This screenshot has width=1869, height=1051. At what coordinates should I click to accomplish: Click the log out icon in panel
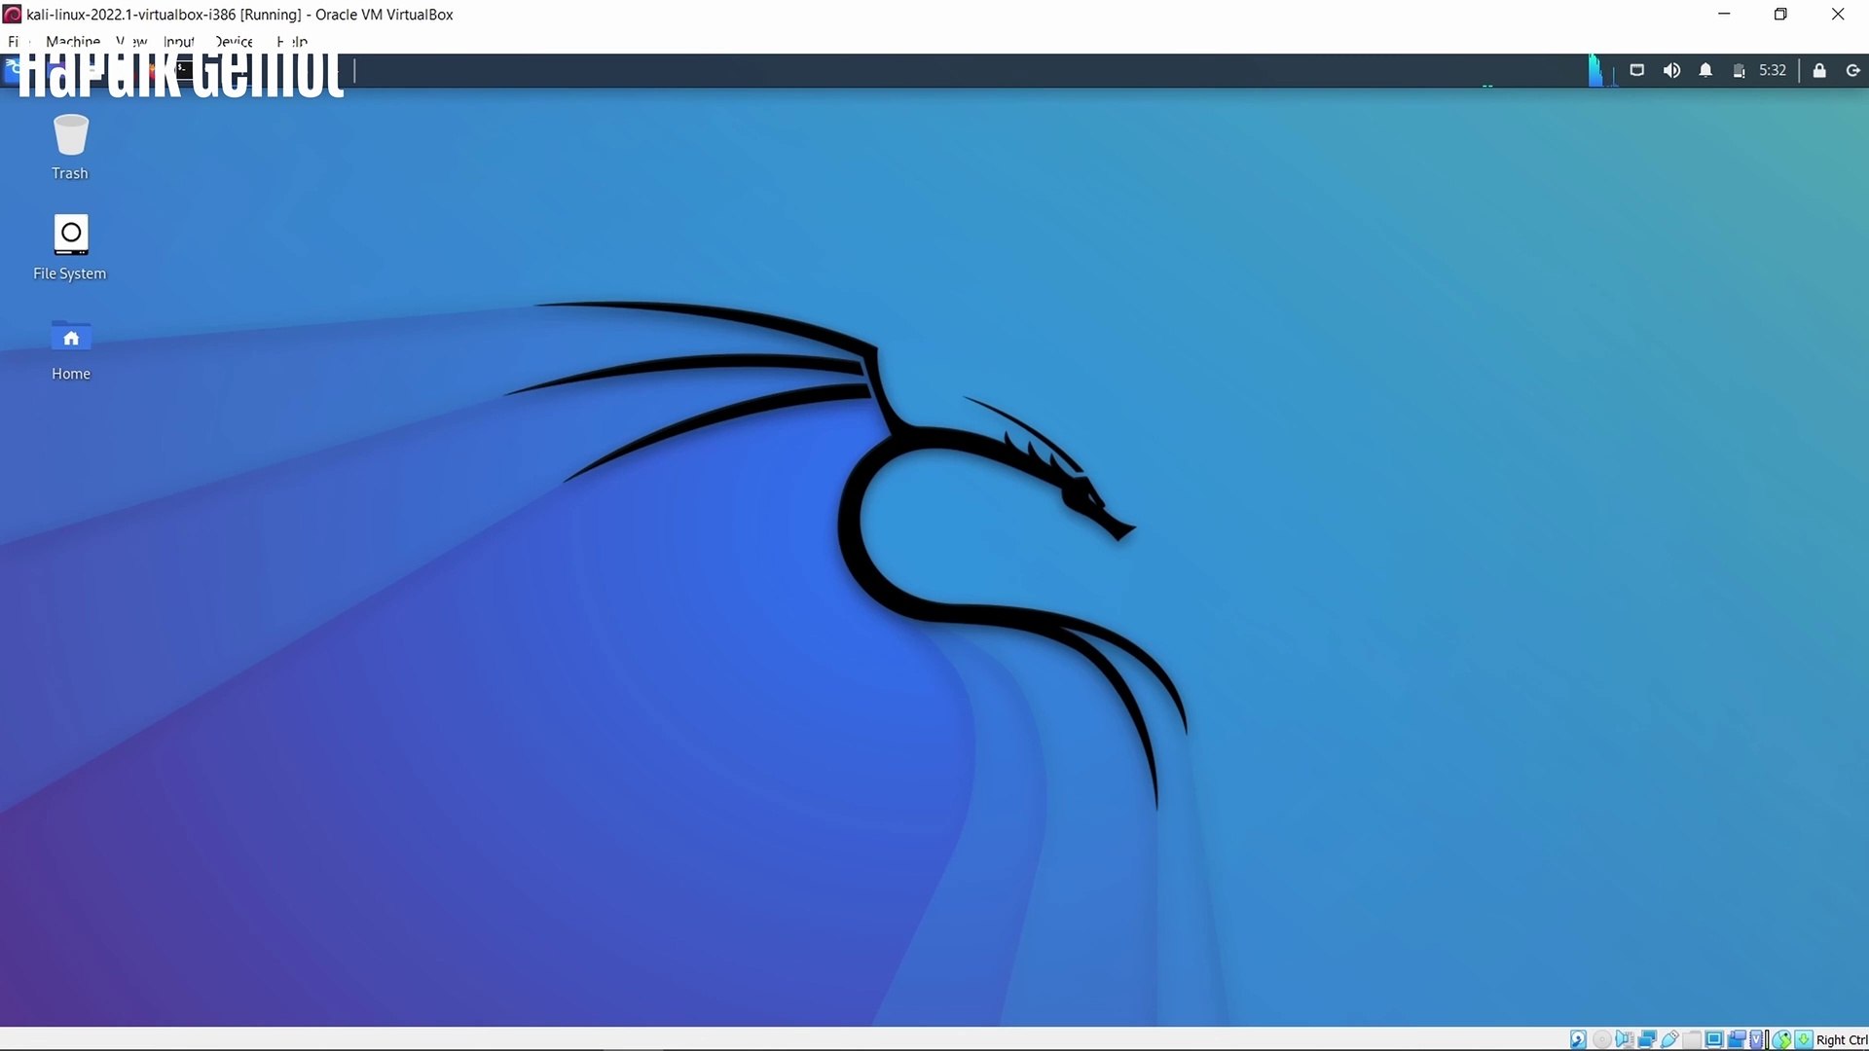pyautogui.click(x=1852, y=70)
